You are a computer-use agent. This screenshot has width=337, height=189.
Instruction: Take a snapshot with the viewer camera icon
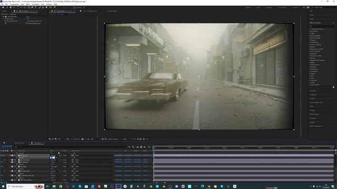83,139
